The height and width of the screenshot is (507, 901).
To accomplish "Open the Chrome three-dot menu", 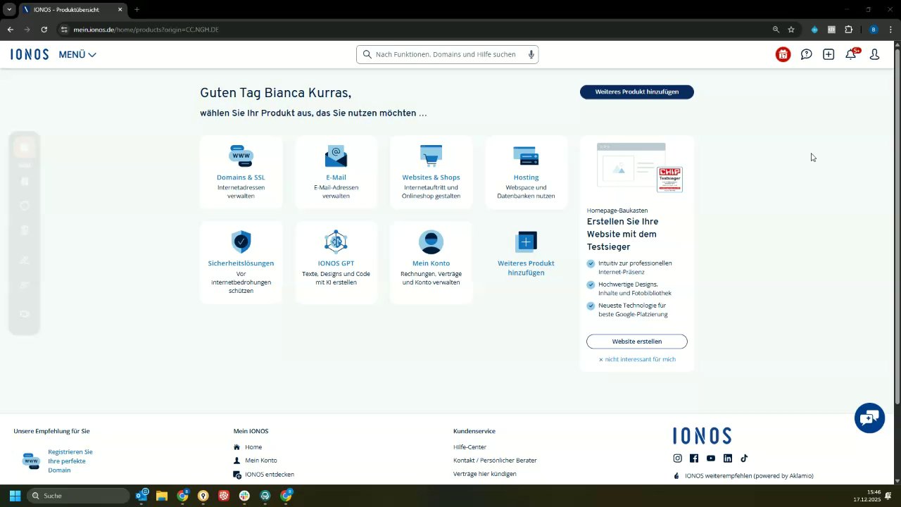I will [890, 30].
